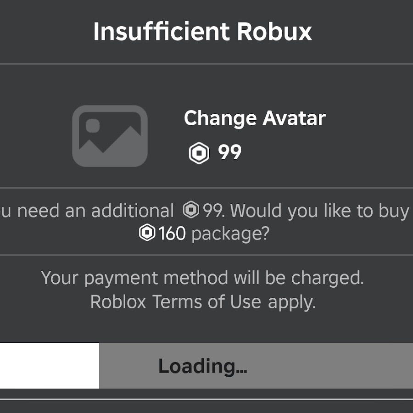
Task: Click the Robux icon after 'need an additional'
Action: coord(191,210)
